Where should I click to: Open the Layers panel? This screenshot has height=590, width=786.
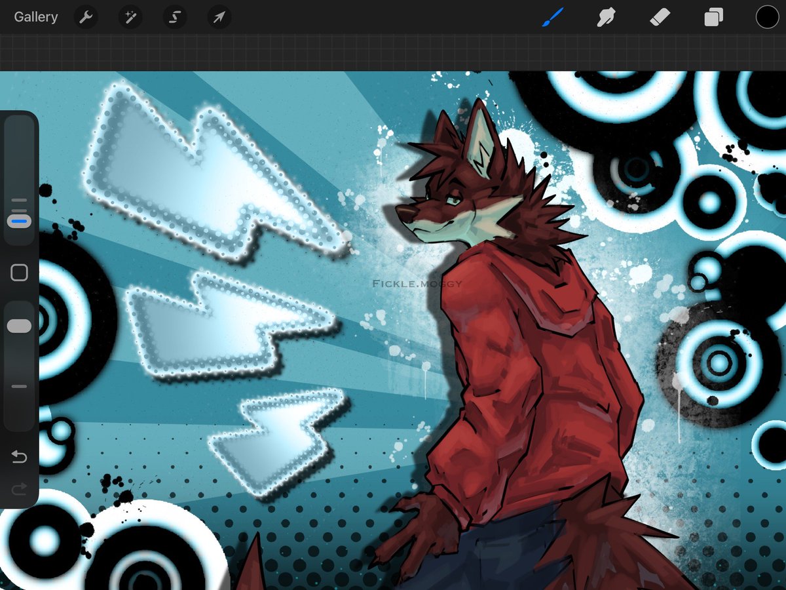(x=714, y=17)
